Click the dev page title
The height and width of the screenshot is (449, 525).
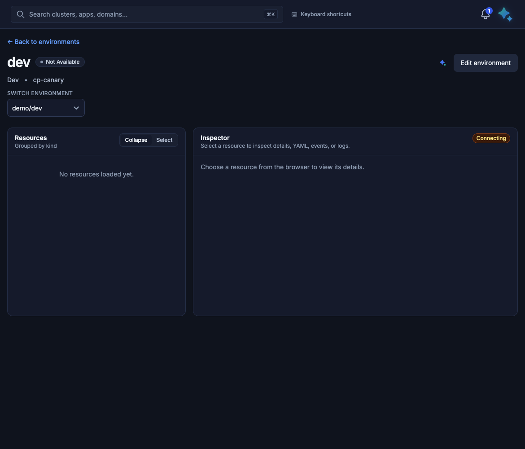[x=19, y=62]
